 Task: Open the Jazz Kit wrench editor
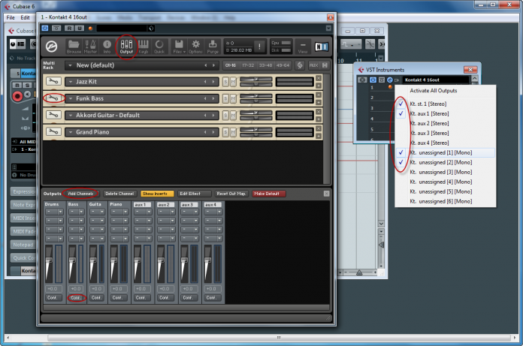(x=53, y=81)
